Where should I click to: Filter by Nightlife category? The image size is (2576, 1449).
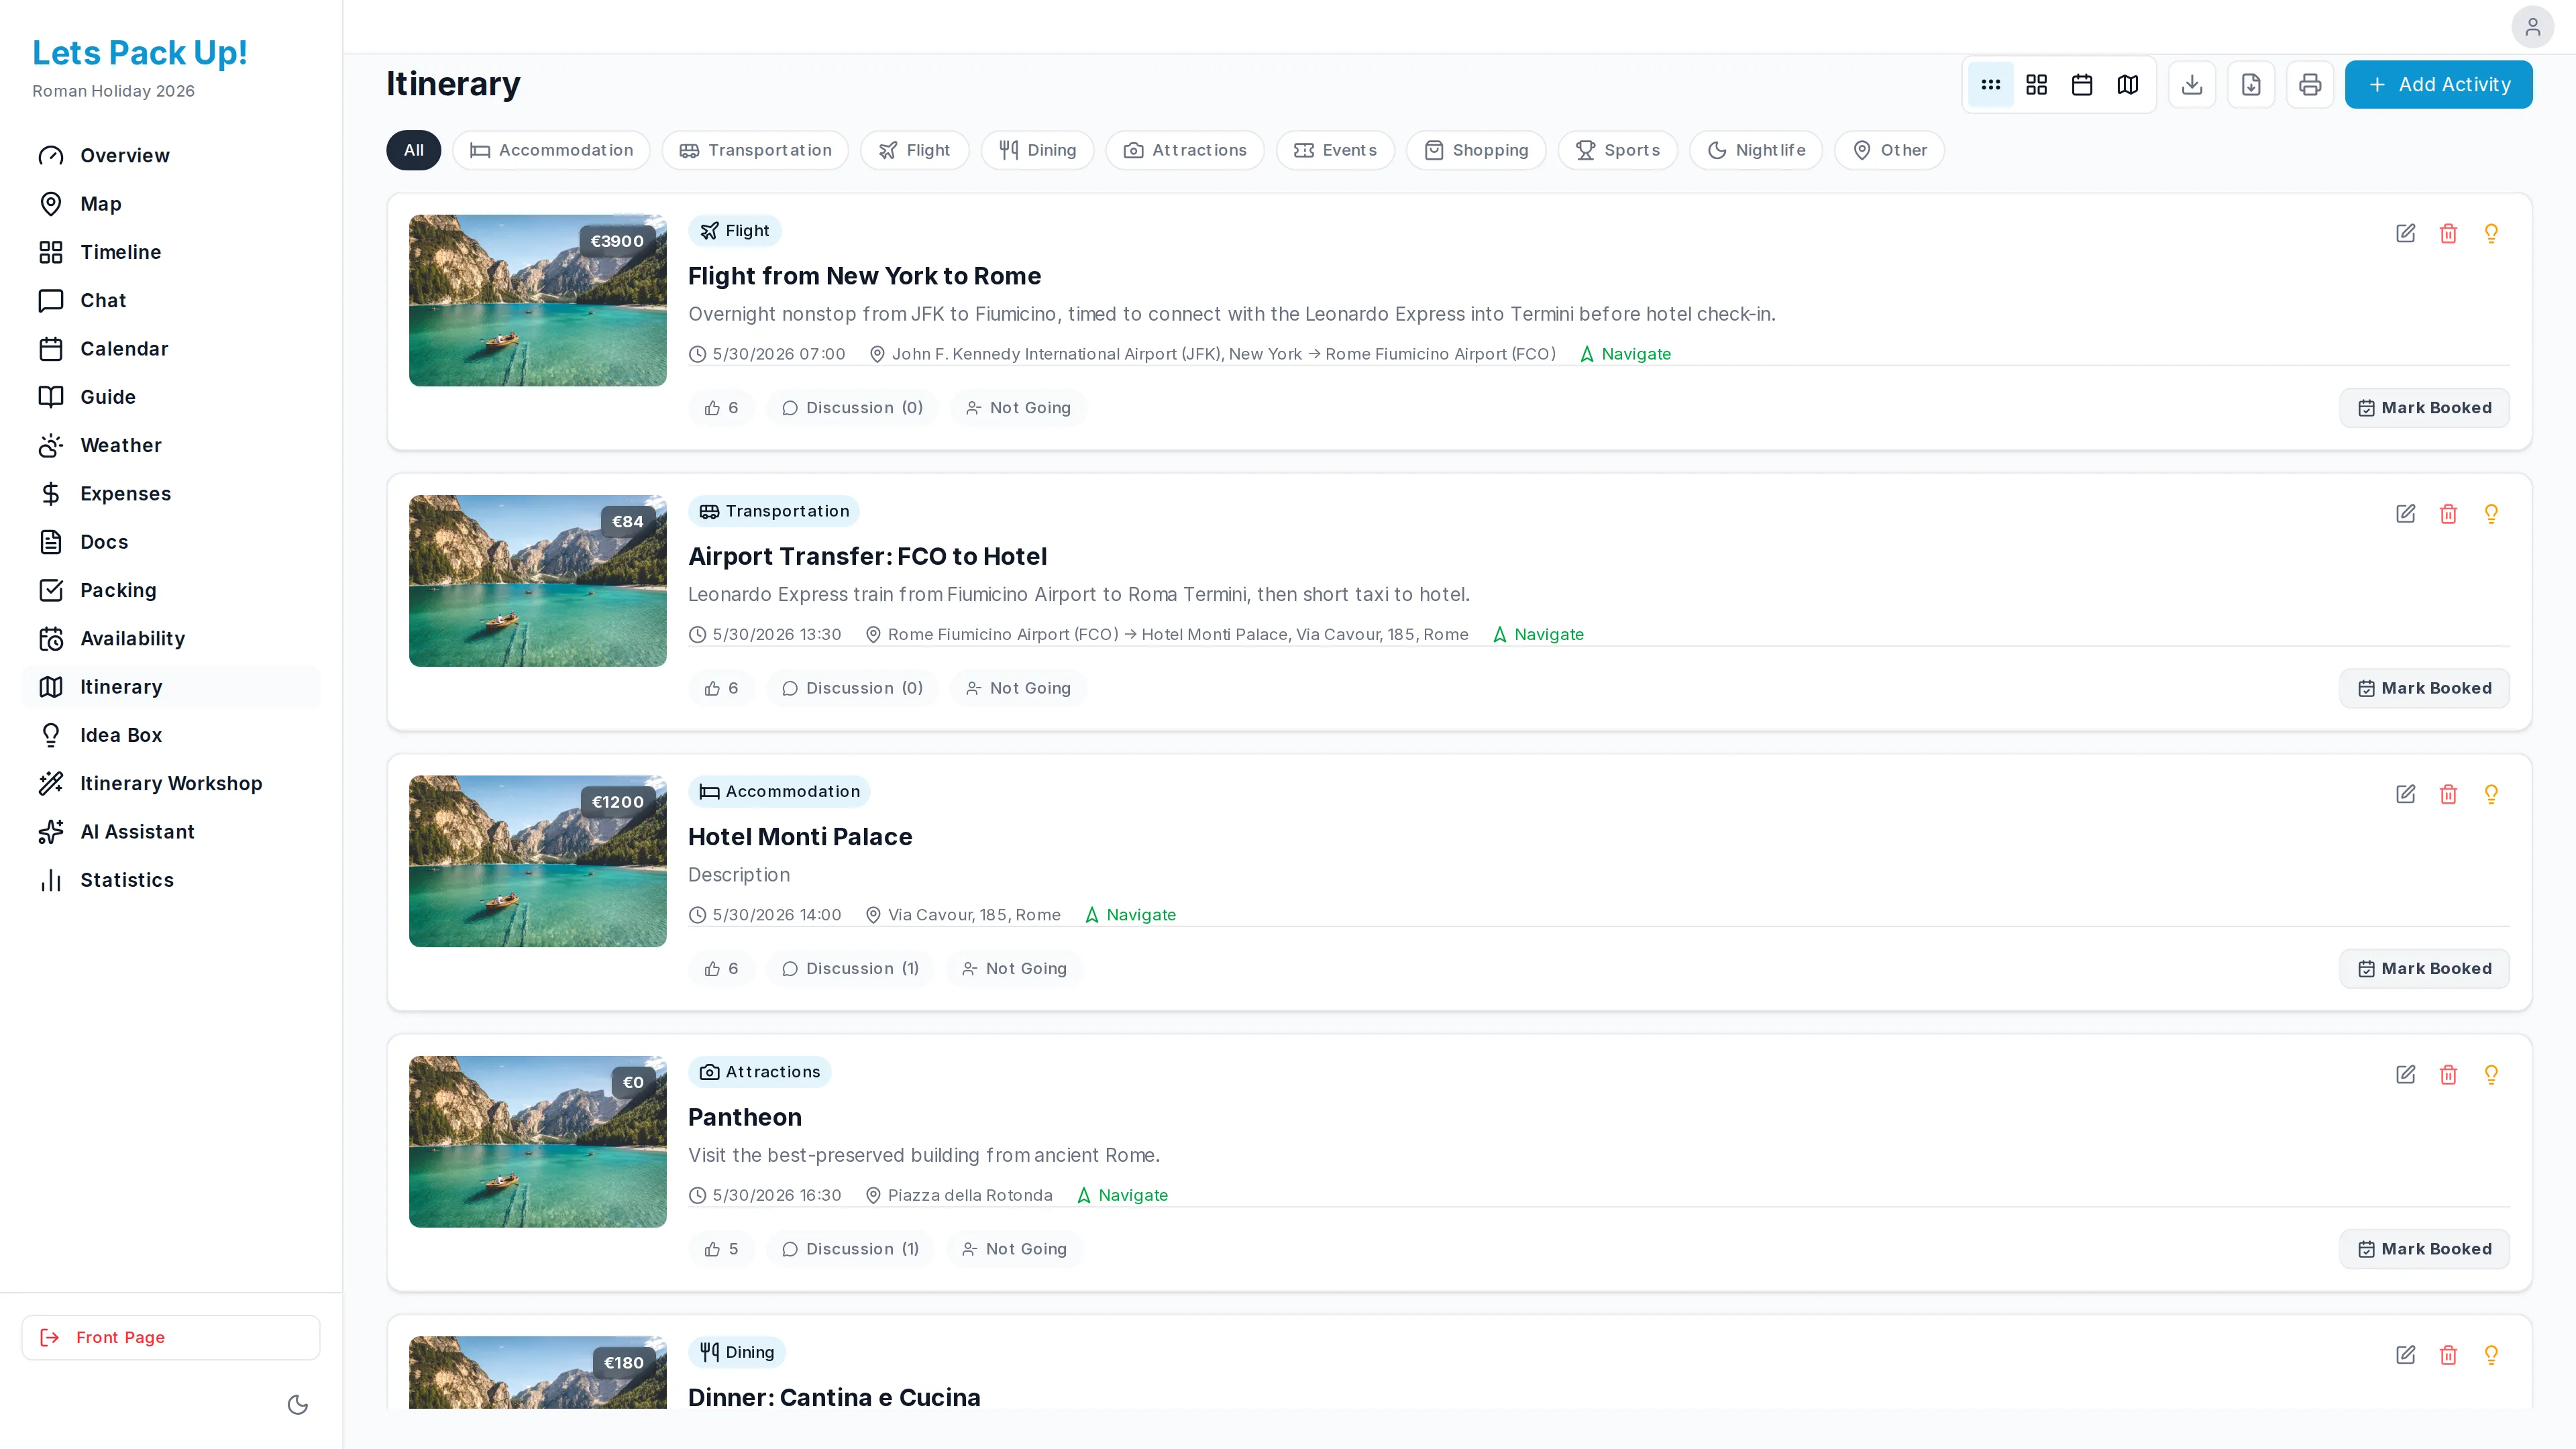(x=1756, y=150)
